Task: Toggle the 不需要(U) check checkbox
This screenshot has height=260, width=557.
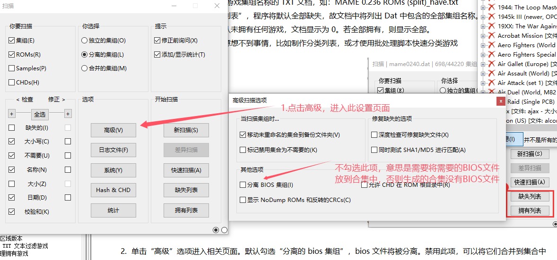Action: [12, 155]
